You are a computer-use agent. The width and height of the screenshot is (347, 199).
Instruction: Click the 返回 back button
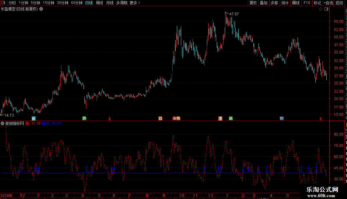[x=339, y=3]
